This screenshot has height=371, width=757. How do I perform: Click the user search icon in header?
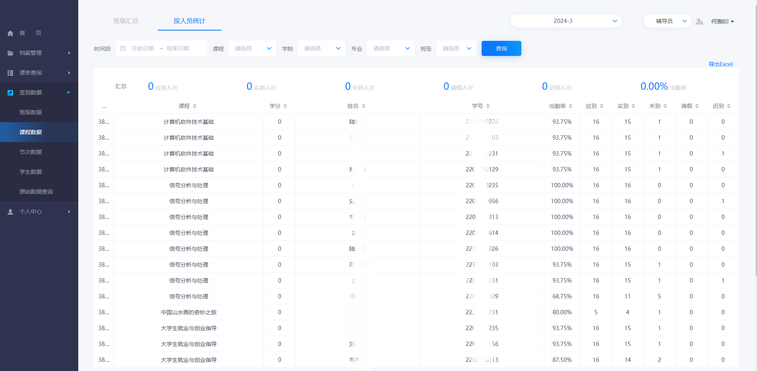click(x=699, y=21)
